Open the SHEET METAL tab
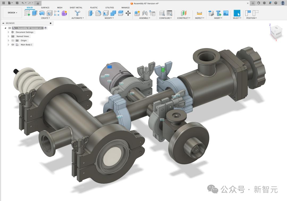This screenshot has height=201, width=287. [x=76, y=7]
